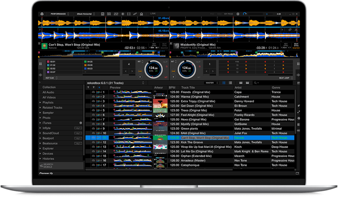Click hot cue E at 04:25

pyautogui.click(x=102, y=62)
